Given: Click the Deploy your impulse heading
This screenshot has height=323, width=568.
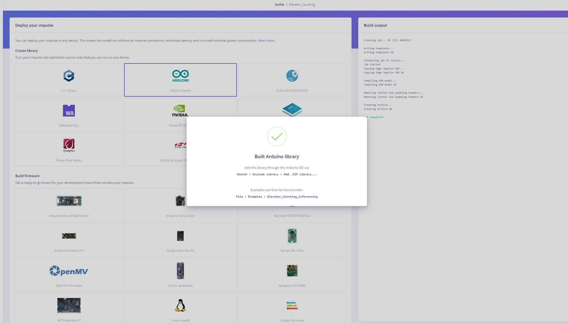Looking at the screenshot, I should click(x=34, y=26).
